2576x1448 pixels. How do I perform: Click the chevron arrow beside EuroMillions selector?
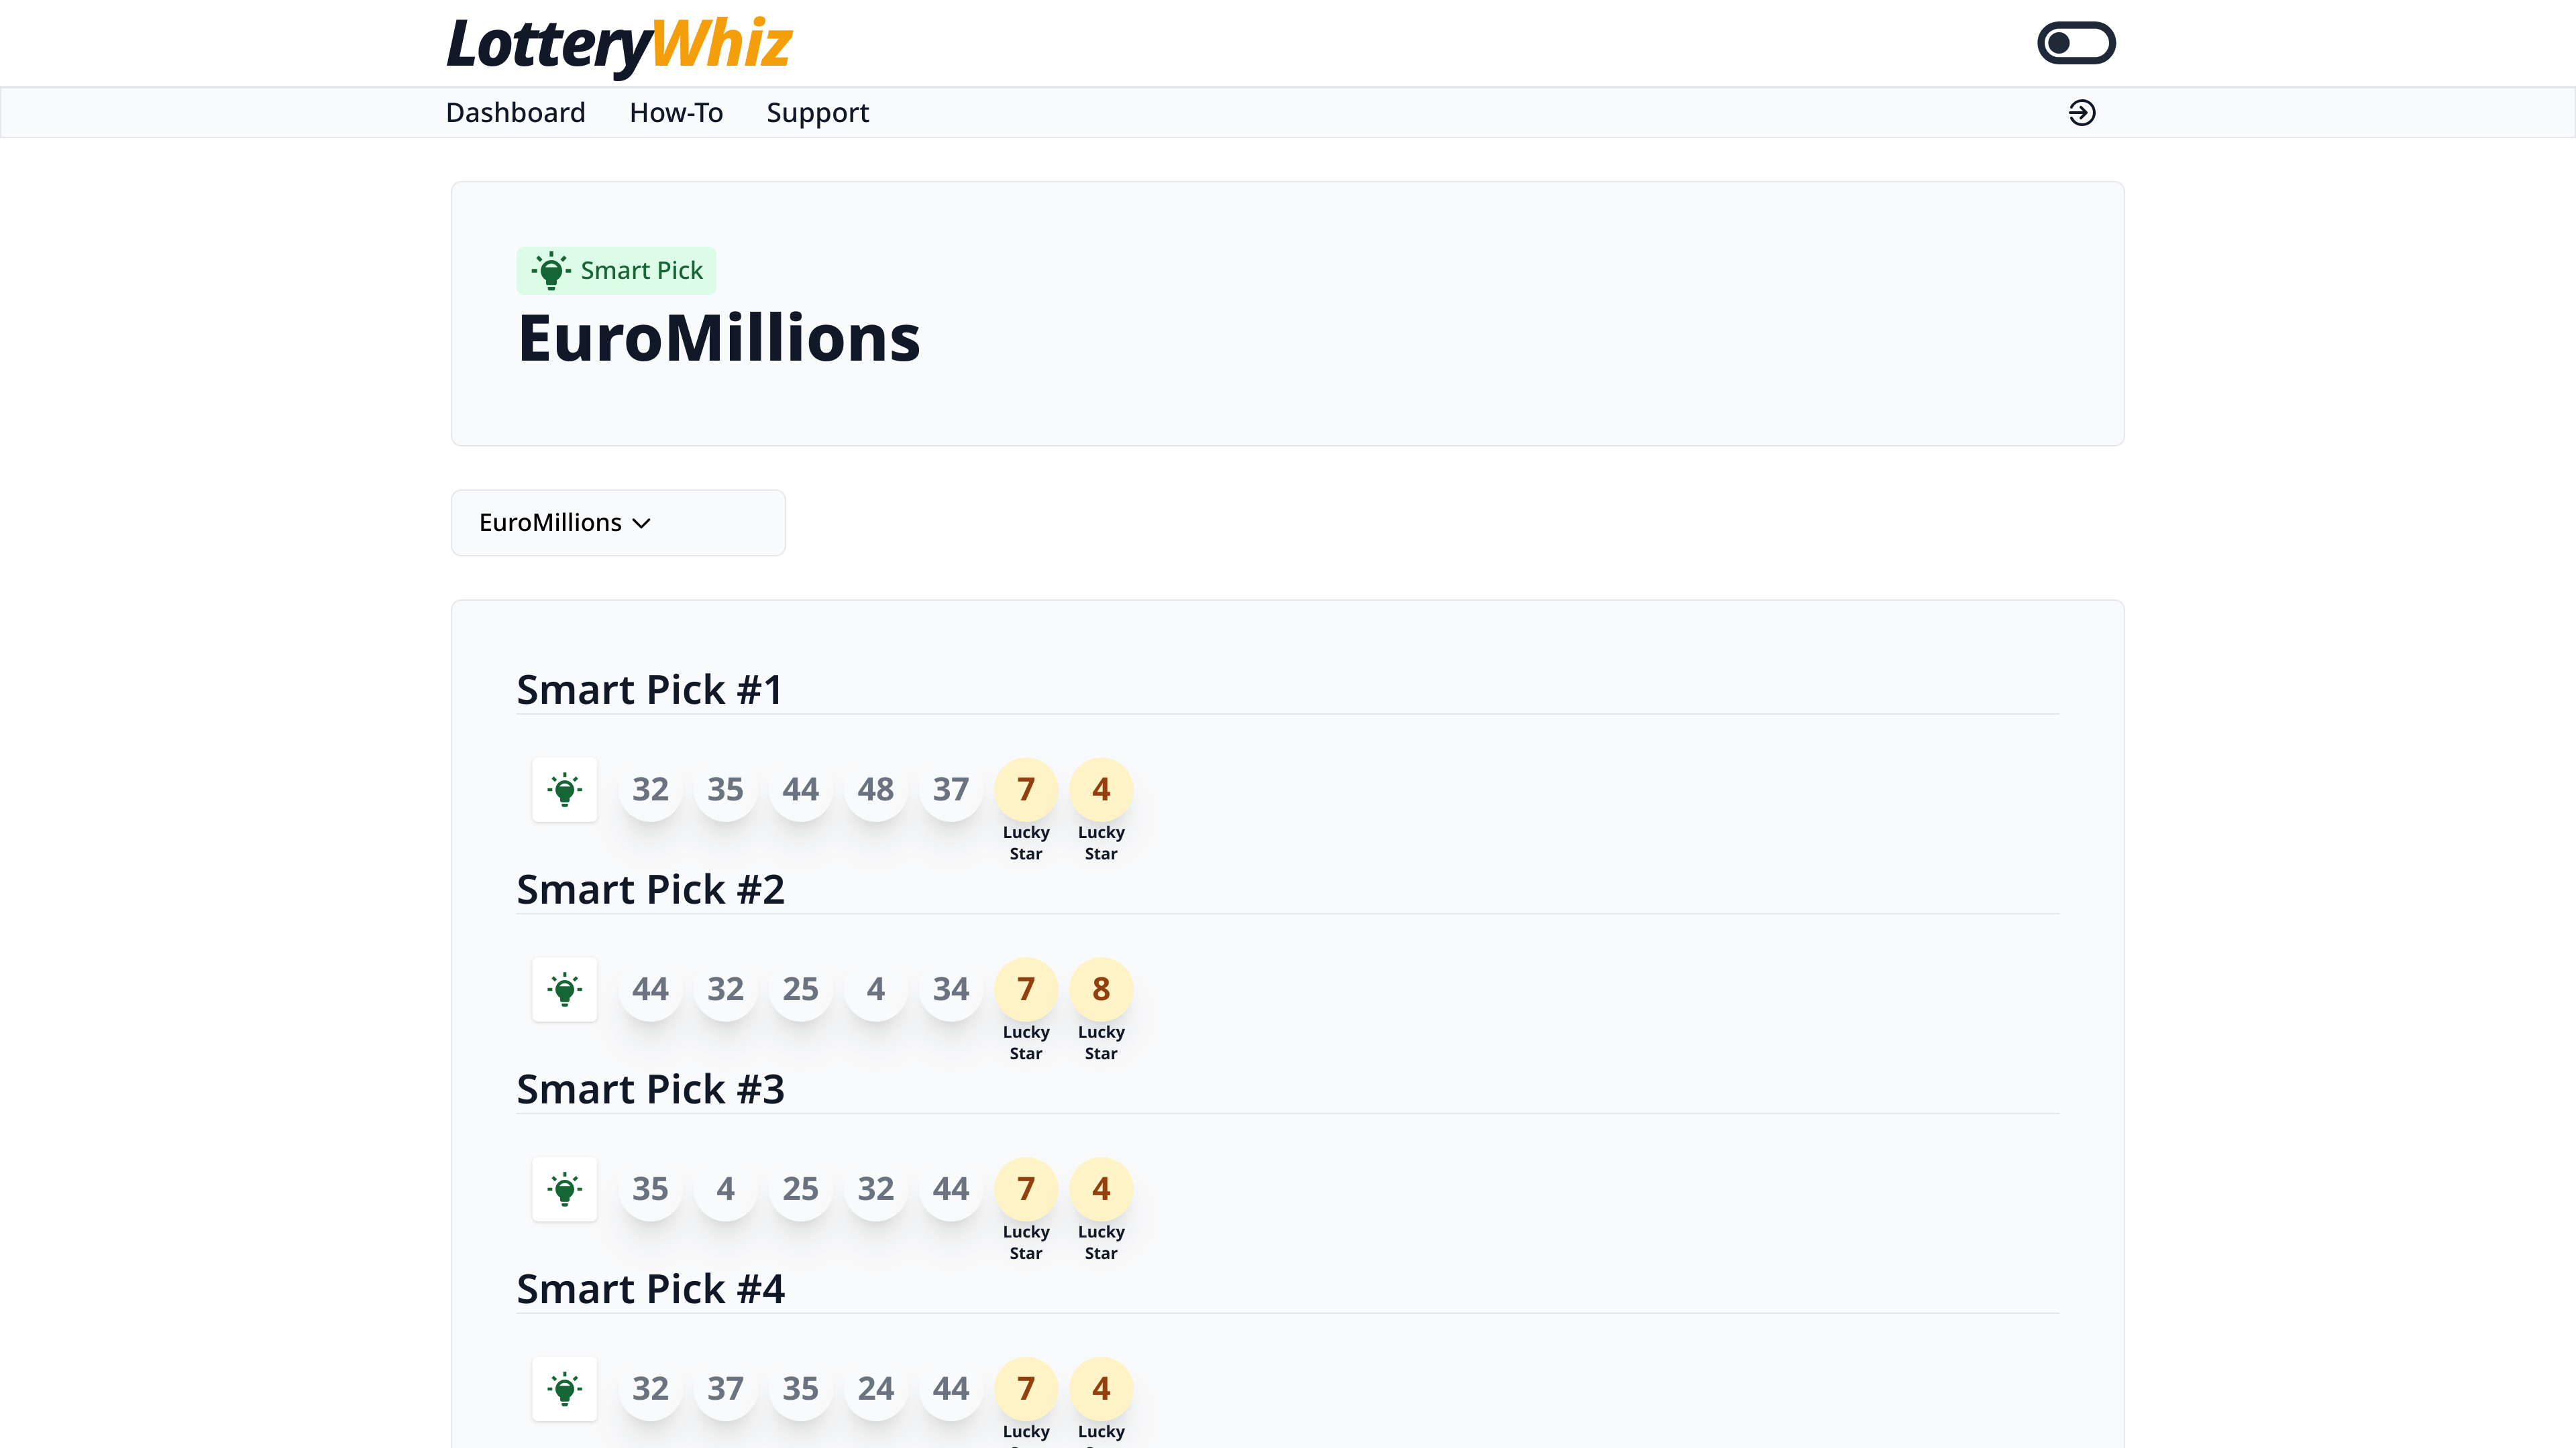pyautogui.click(x=642, y=524)
